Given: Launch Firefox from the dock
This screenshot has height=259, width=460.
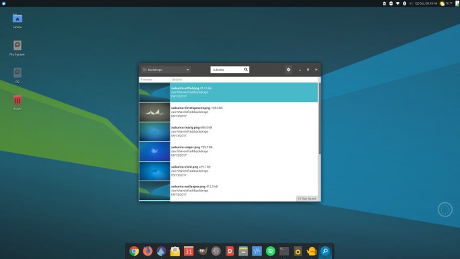Looking at the screenshot, I should point(147,251).
